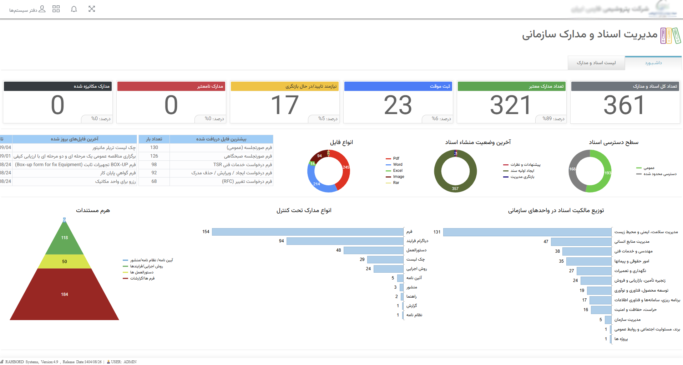Screen dimensions: 683x365
Task: Click the fullscreen expand icon
Action: click(92, 9)
